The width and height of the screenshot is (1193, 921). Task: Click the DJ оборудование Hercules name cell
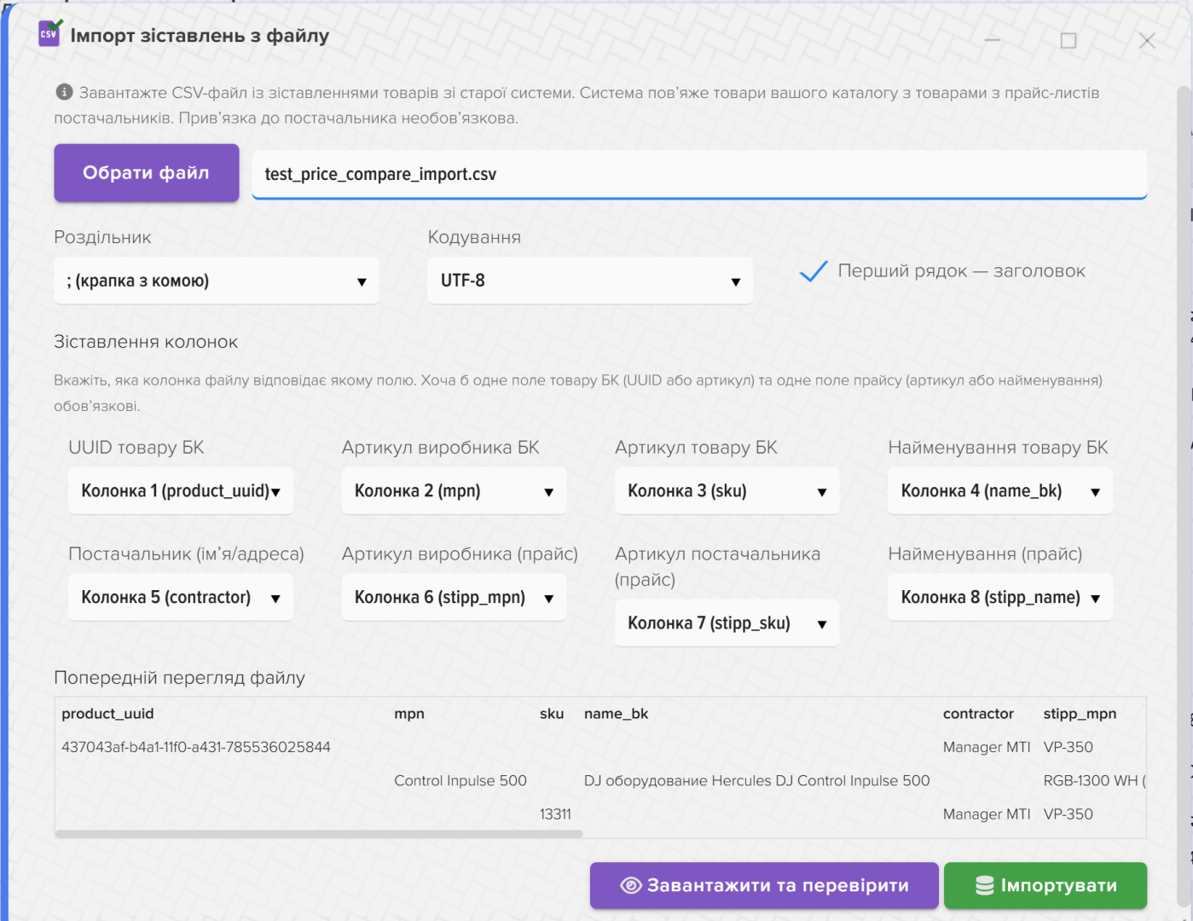tap(757, 780)
